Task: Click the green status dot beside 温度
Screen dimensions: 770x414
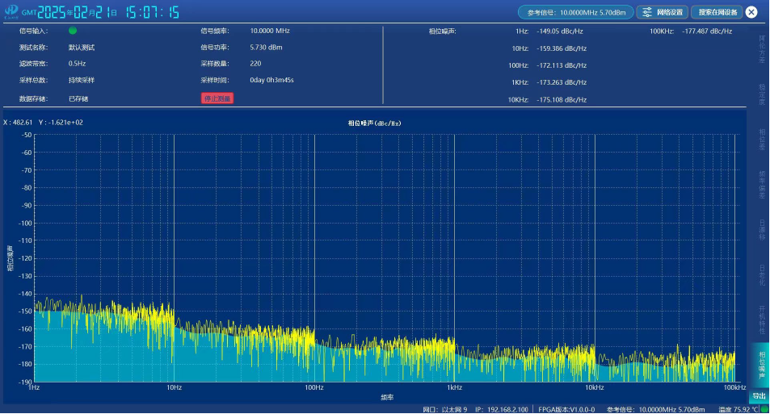Action: [764, 409]
